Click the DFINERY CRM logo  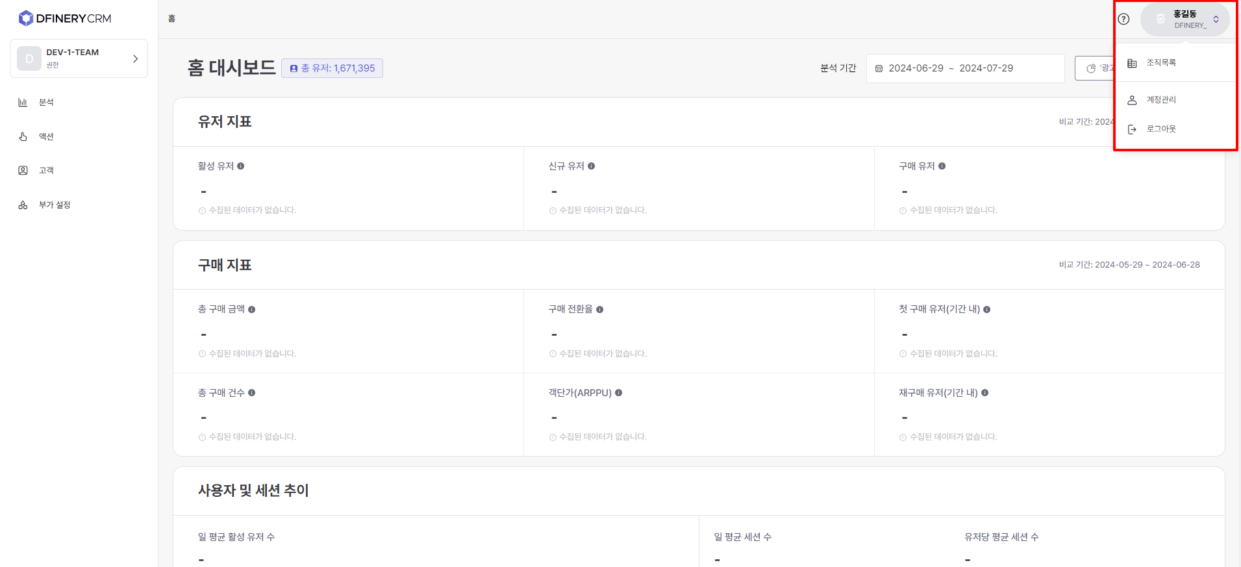coord(65,18)
